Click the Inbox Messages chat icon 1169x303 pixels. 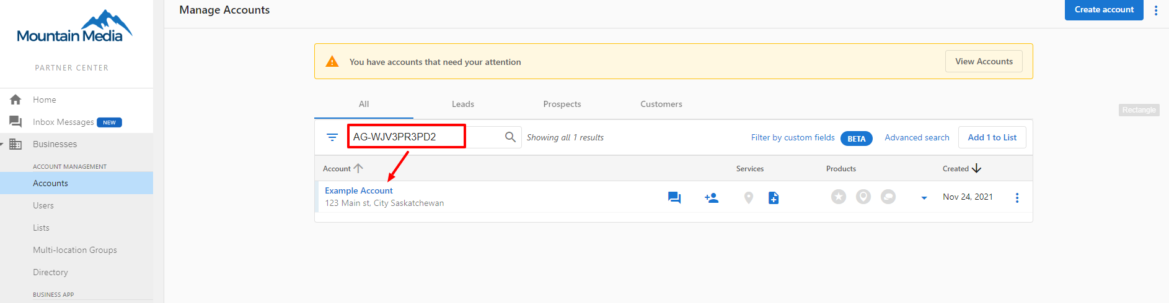click(x=15, y=122)
